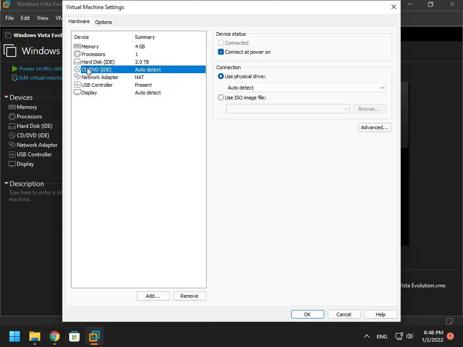Click the Browse... button for ISO file
463x347 pixels.
[x=369, y=109]
